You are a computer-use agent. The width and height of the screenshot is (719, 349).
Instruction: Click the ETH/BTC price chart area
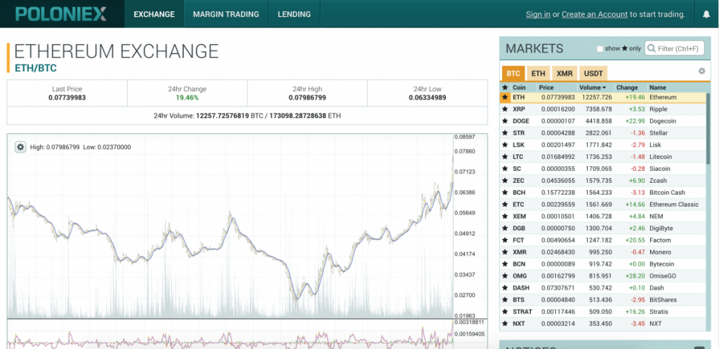pyautogui.click(x=230, y=226)
